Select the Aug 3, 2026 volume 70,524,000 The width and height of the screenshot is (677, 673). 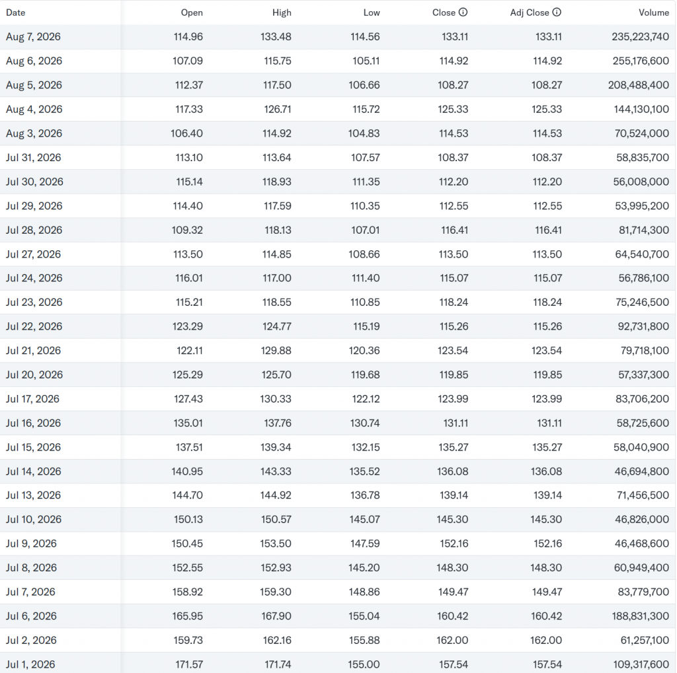(x=641, y=133)
